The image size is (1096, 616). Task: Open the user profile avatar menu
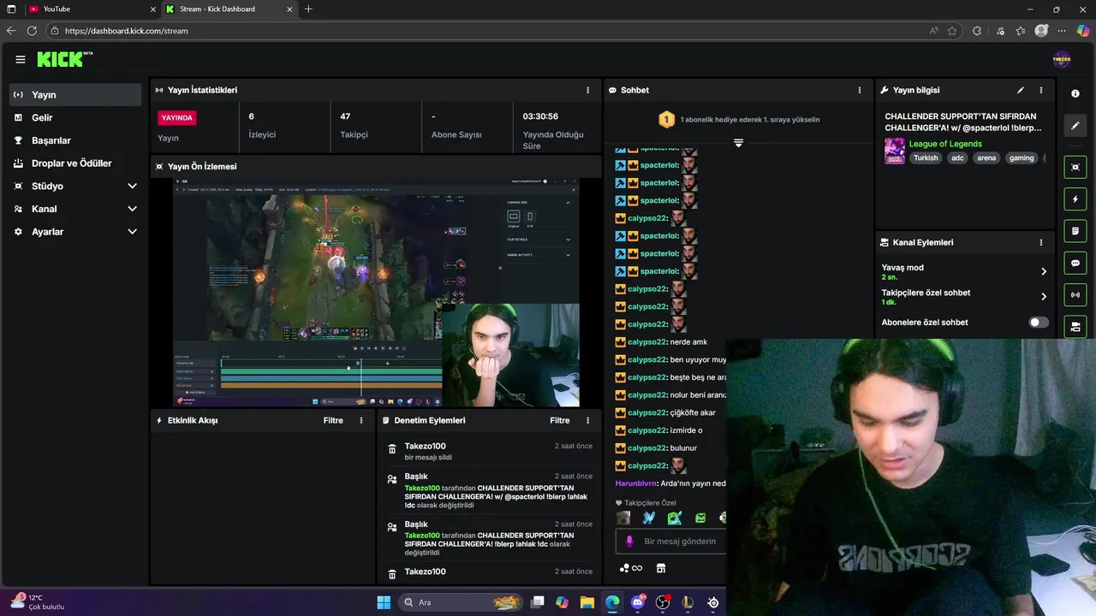pos(1062,59)
